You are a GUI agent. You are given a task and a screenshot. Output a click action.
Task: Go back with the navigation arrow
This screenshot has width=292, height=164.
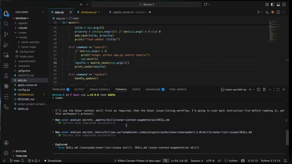coord(81,4)
